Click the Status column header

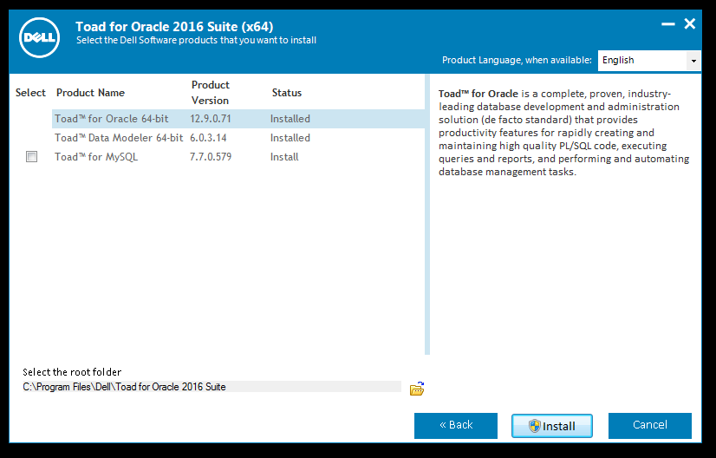287,93
